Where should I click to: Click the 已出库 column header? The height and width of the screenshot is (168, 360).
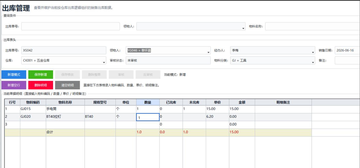pos(171,102)
